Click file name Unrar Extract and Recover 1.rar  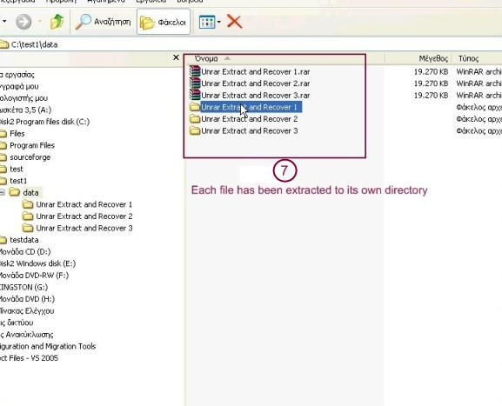pyautogui.click(x=256, y=71)
